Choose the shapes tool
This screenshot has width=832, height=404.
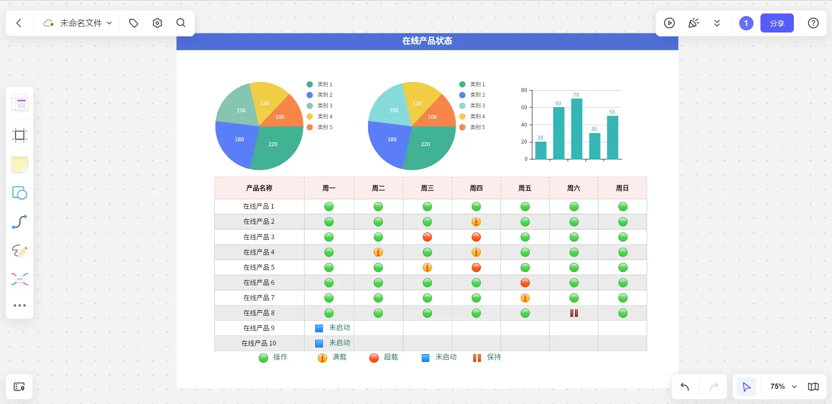[x=20, y=193]
